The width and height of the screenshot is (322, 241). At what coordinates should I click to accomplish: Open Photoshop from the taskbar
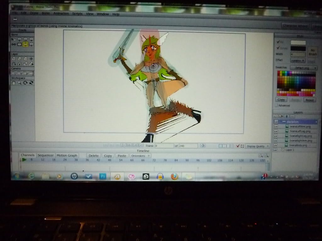[x=103, y=176]
